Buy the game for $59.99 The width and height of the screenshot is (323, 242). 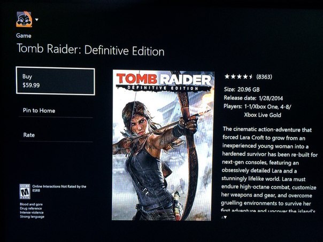(56, 81)
